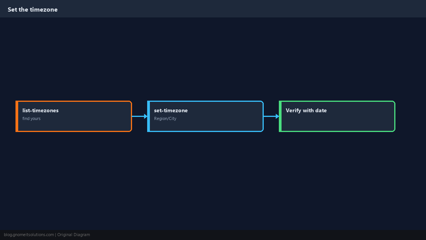This screenshot has height=240, width=426.
Task: Click the 'Set the timezone' title
Action: click(x=33, y=10)
